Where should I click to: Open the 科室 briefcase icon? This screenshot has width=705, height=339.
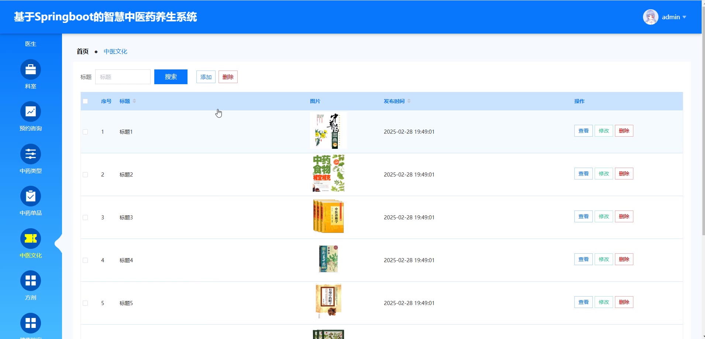pos(31,69)
